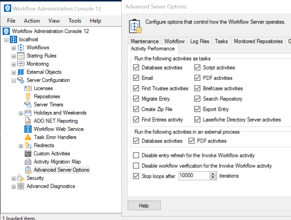Switch to the Maintenance tab
This screenshot has height=220, width=291.
tap(145, 41)
